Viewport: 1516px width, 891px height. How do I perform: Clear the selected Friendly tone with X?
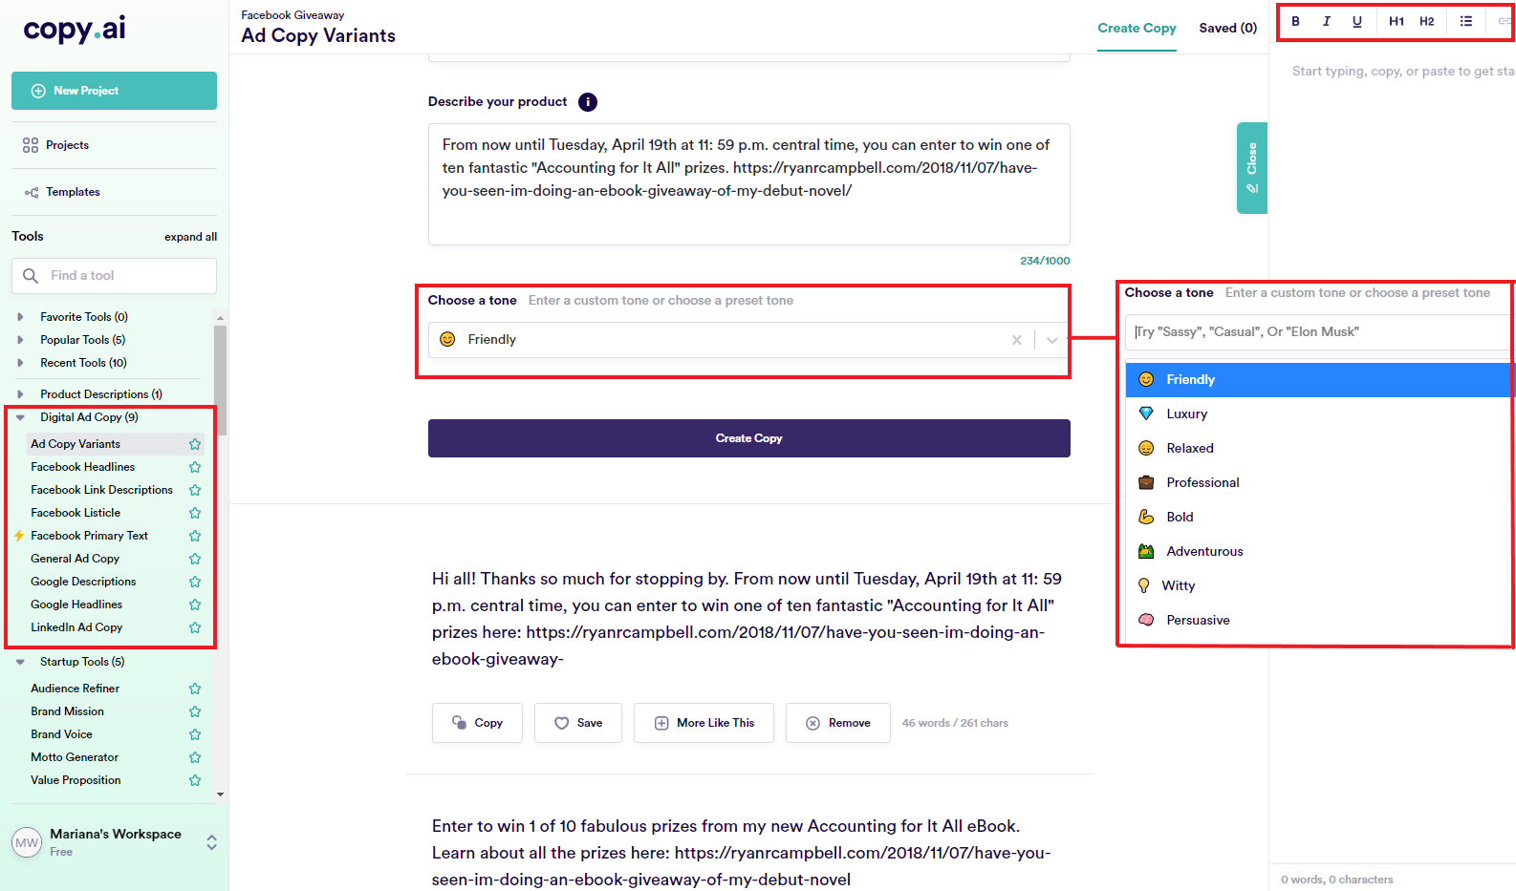point(1017,340)
